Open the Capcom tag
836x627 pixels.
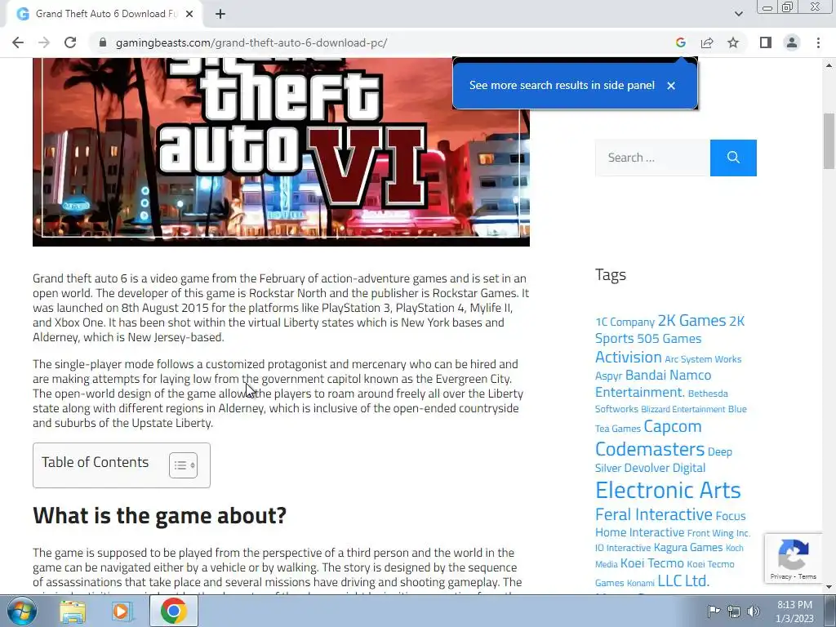pyautogui.click(x=673, y=426)
